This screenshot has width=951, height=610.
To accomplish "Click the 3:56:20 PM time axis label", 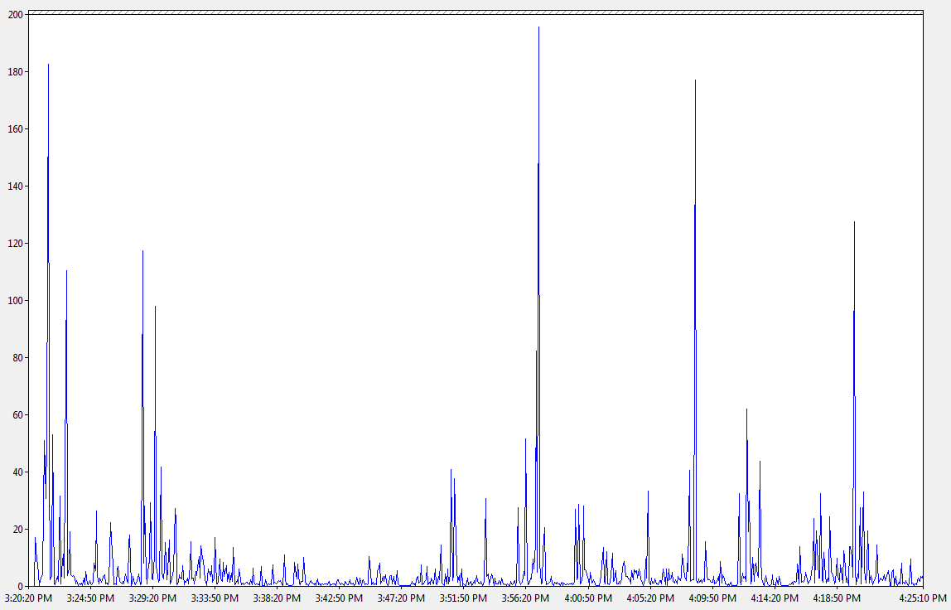I will tap(525, 598).
